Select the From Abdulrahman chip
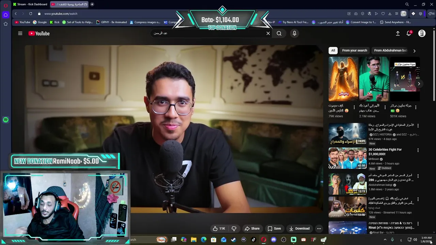The height and width of the screenshot is (245, 436). click(390, 50)
